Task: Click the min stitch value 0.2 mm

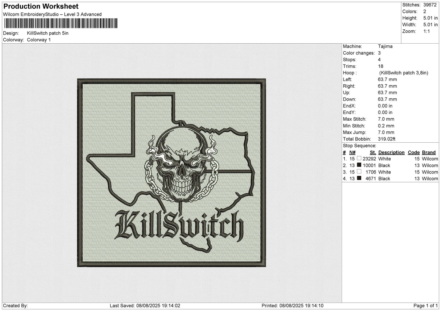Action: click(x=386, y=126)
